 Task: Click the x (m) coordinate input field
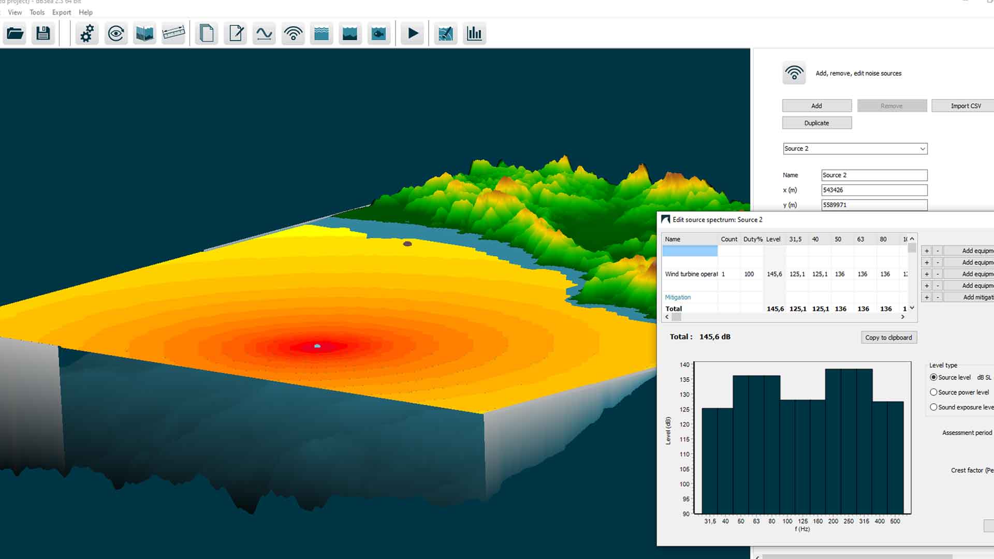[874, 190]
